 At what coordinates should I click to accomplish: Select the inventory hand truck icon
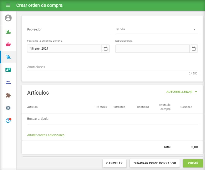click(8, 57)
